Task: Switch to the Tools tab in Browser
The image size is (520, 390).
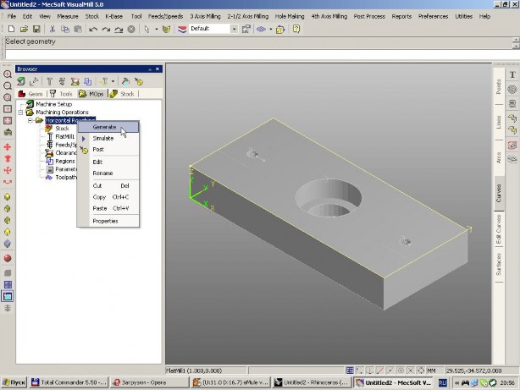Action: (x=62, y=94)
